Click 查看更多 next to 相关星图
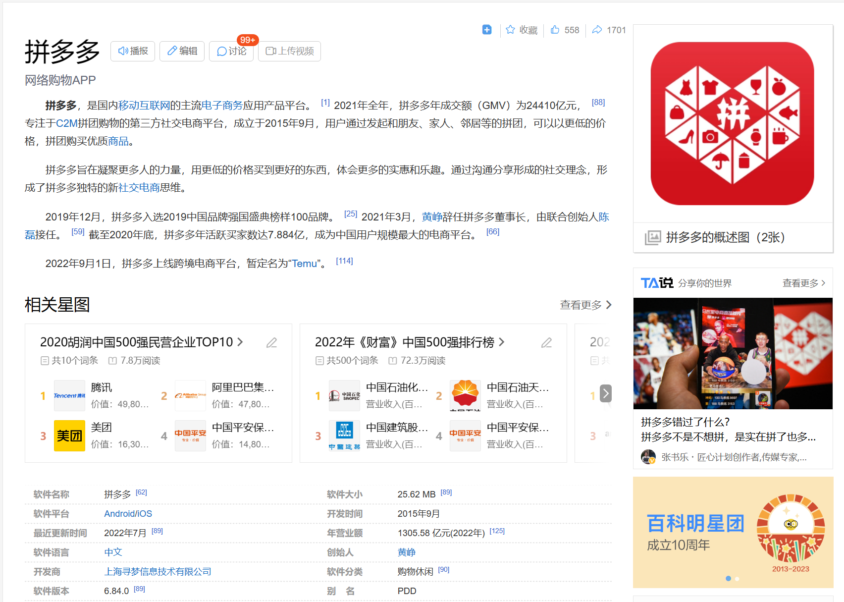The image size is (844, 602). point(585,305)
